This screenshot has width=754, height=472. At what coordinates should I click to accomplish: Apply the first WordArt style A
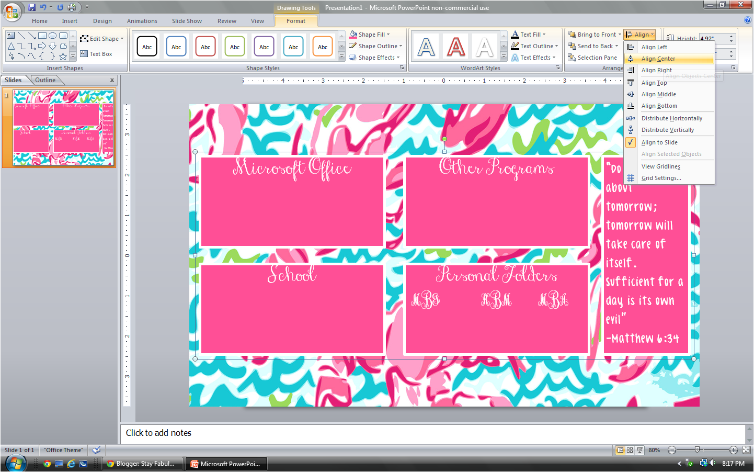coord(426,47)
